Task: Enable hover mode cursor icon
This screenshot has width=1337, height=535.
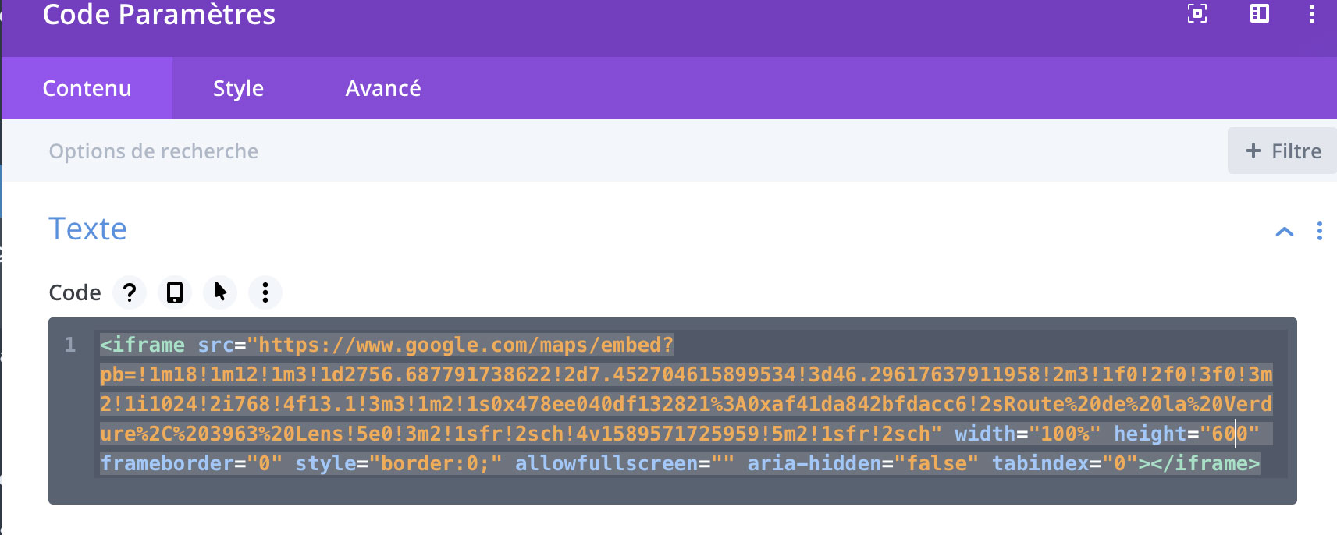Action: click(x=220, y=292)
